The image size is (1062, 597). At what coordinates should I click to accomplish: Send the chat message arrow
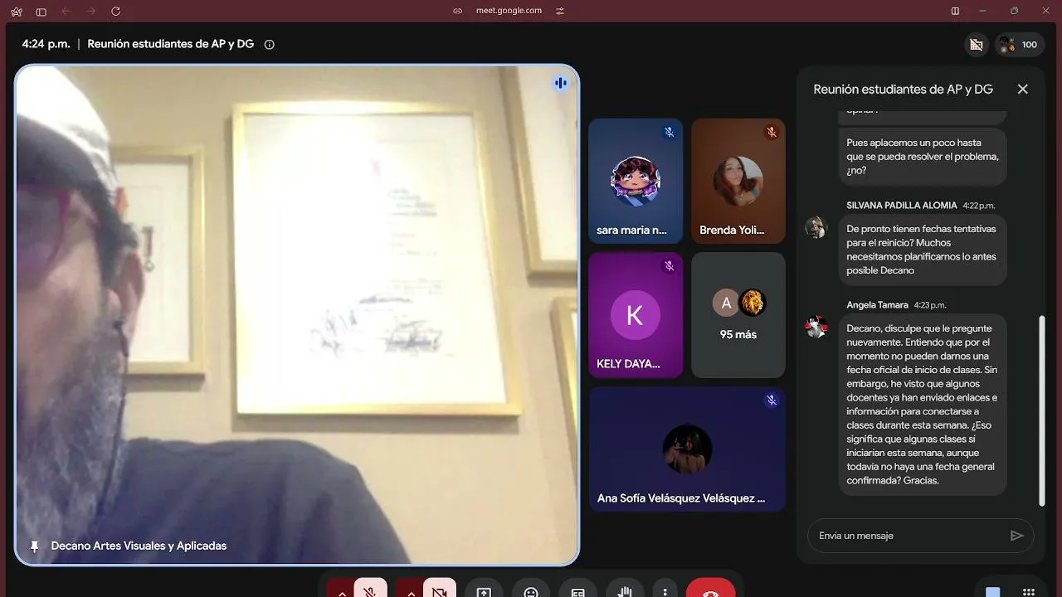1017,536
